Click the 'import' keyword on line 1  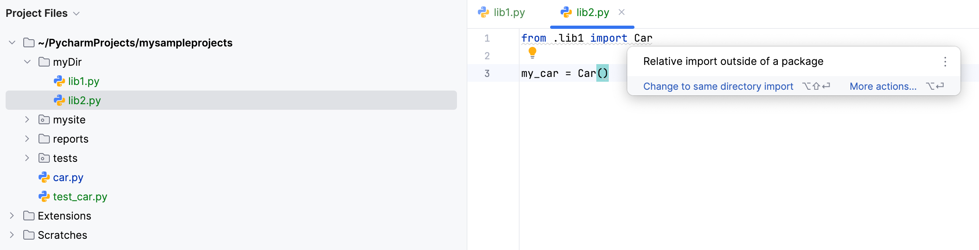[609, 38]
